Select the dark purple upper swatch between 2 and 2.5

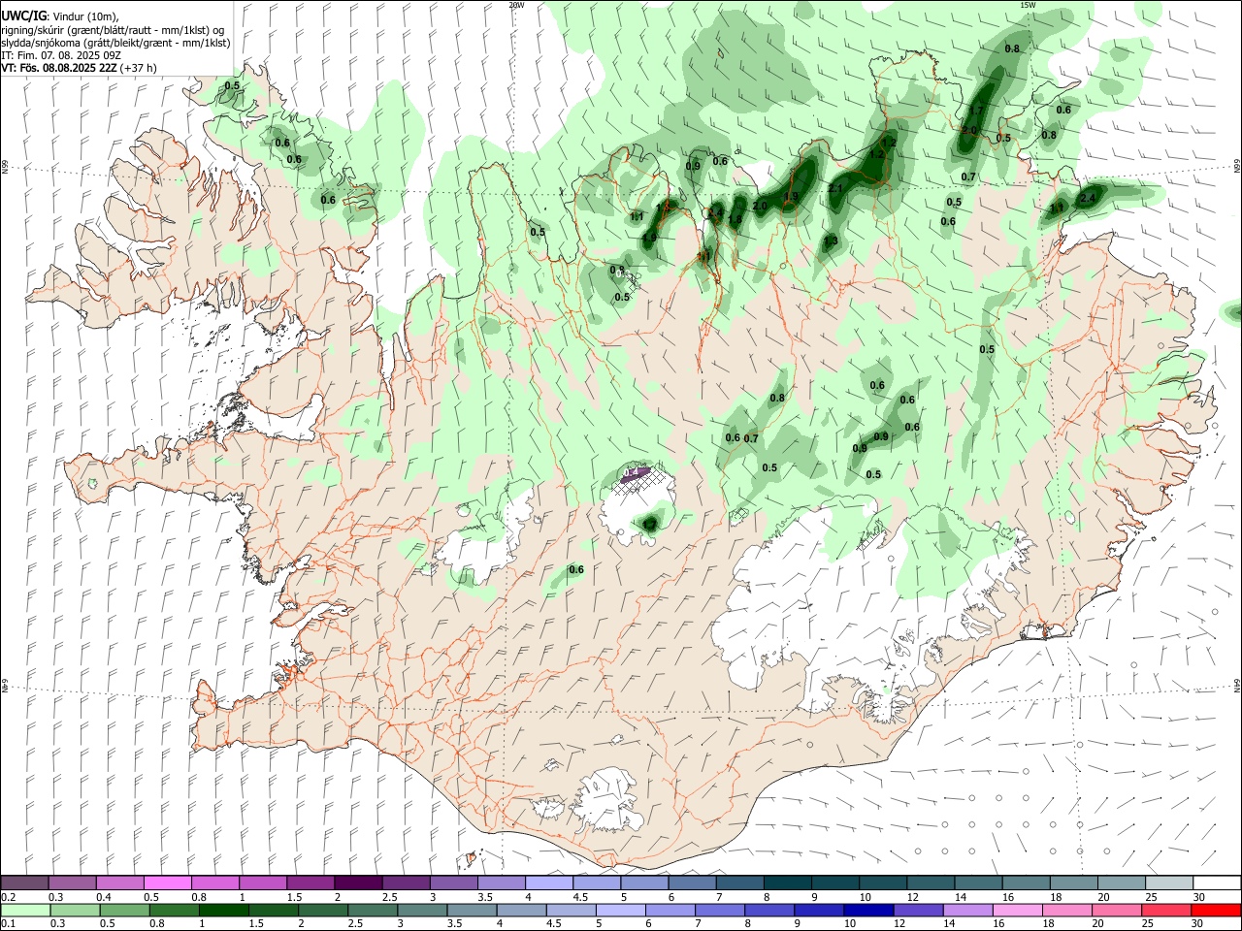click(x=360, y=883)
